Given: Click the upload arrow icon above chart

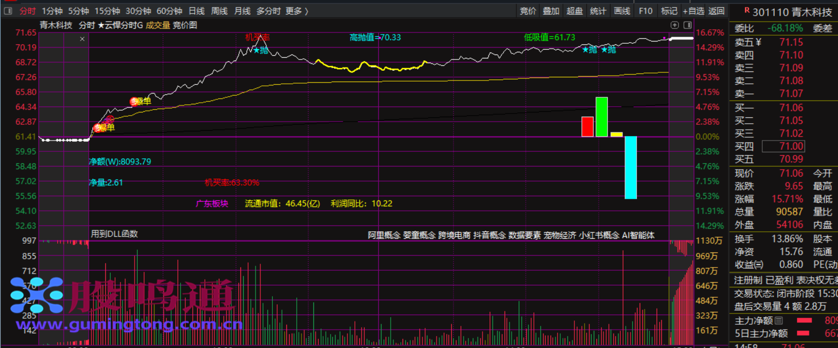Looking at the screenshot, I should (x=675, y=25).
